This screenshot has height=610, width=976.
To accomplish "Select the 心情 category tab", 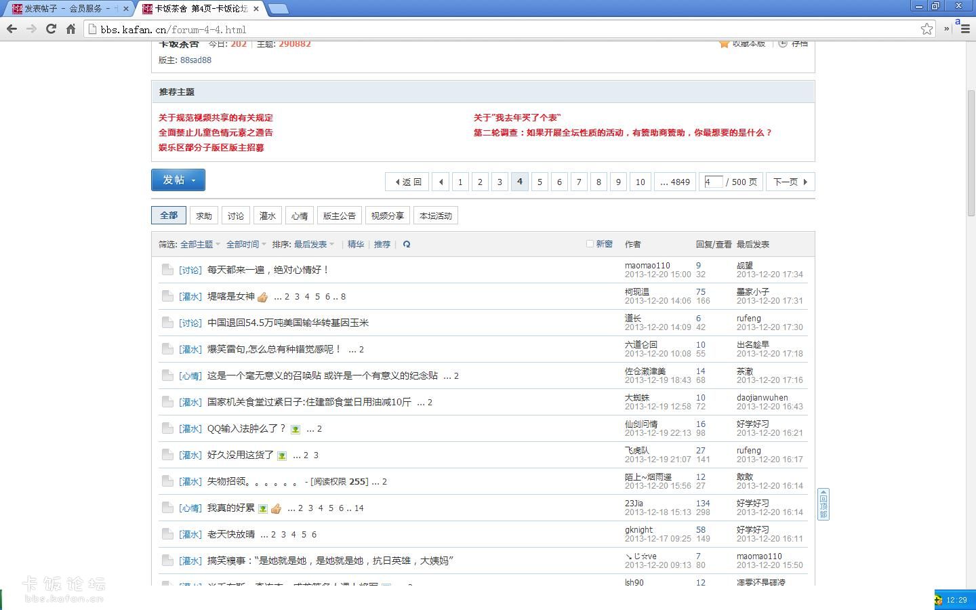I will tap(300, 216).
